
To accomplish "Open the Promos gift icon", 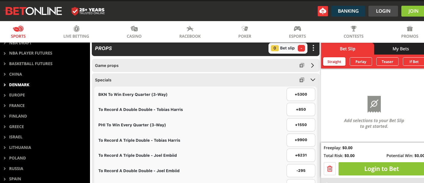I will tap(410, 29).
